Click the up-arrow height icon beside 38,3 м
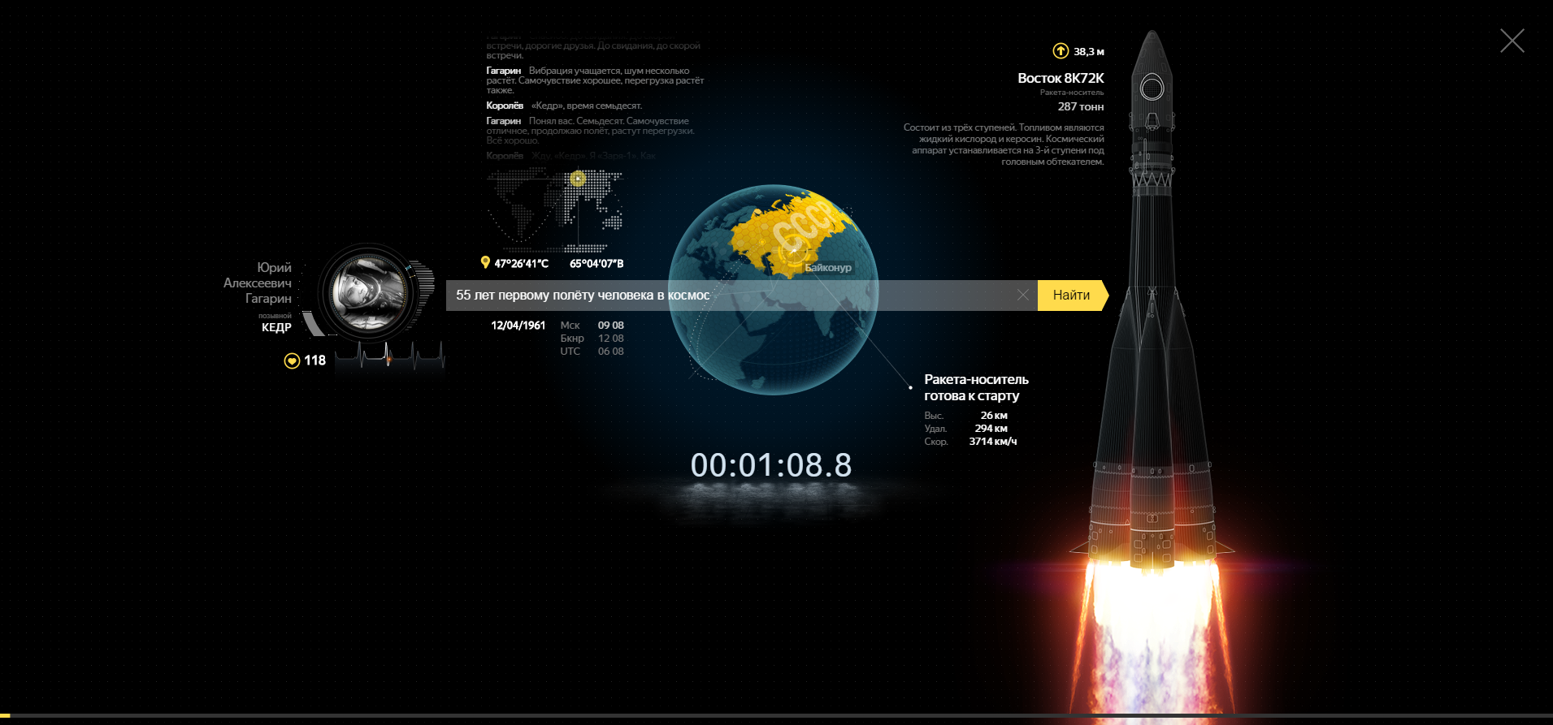 (1061, 51)
